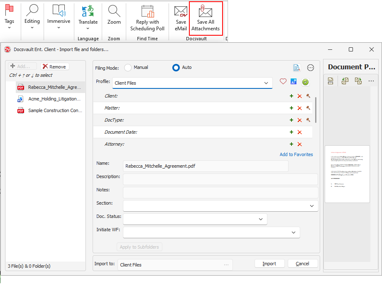This screenshot has width=382, height=286.
Task: Click the green checkmark validate icon
Action: 305,82
